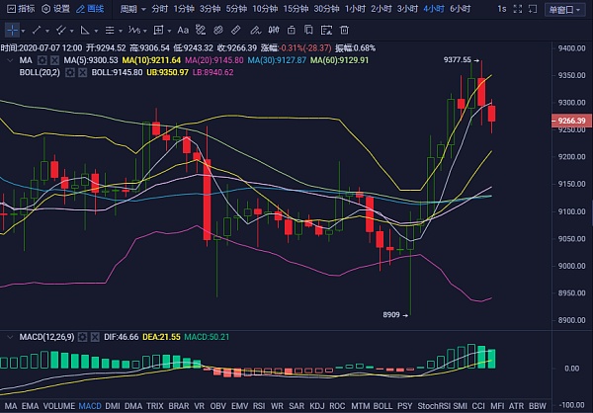Click the chain link icon in drawing toolbar
This screenshot has height=413, width=593.
[218, 30]
